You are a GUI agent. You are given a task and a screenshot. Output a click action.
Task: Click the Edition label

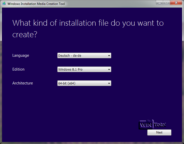click(x=19, y=69)
